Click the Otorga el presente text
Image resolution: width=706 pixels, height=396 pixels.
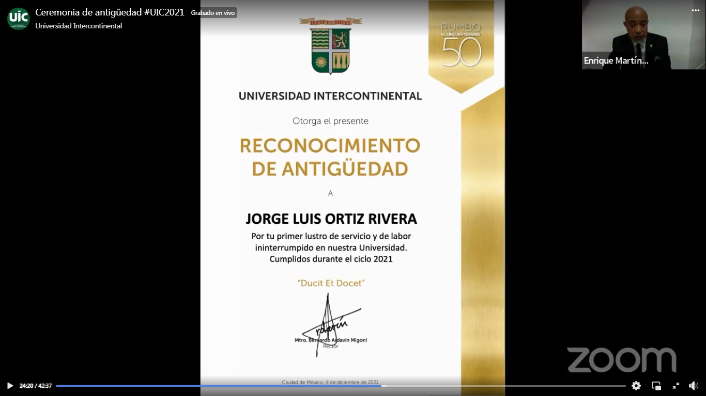330,121
